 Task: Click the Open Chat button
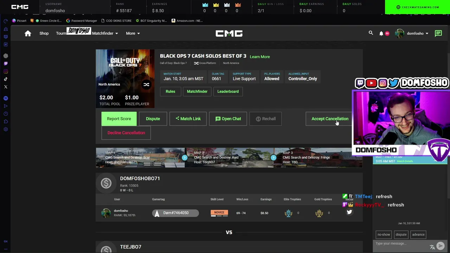click(x=228, y=119)
